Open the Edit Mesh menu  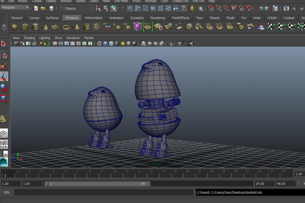[x=121, y=1]
